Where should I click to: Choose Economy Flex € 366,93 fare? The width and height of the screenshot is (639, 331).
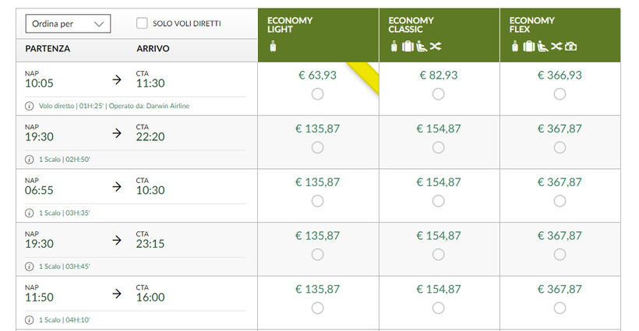tap(560, 94)
